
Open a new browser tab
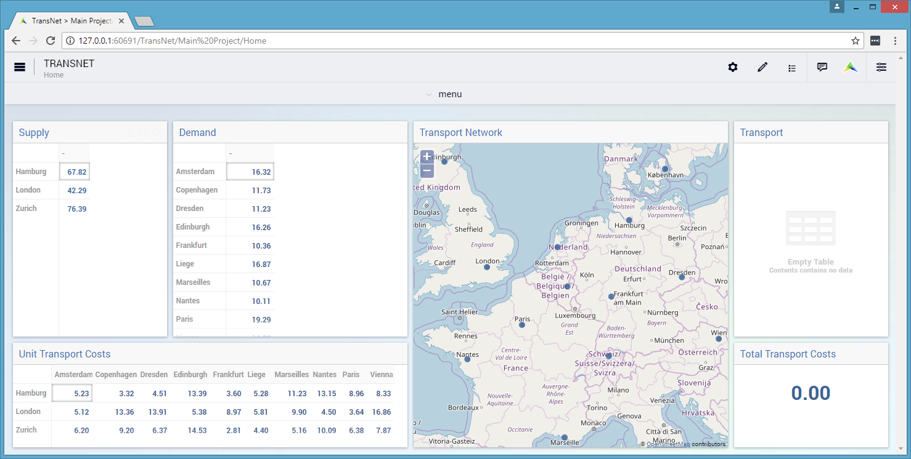coord(144,22)
